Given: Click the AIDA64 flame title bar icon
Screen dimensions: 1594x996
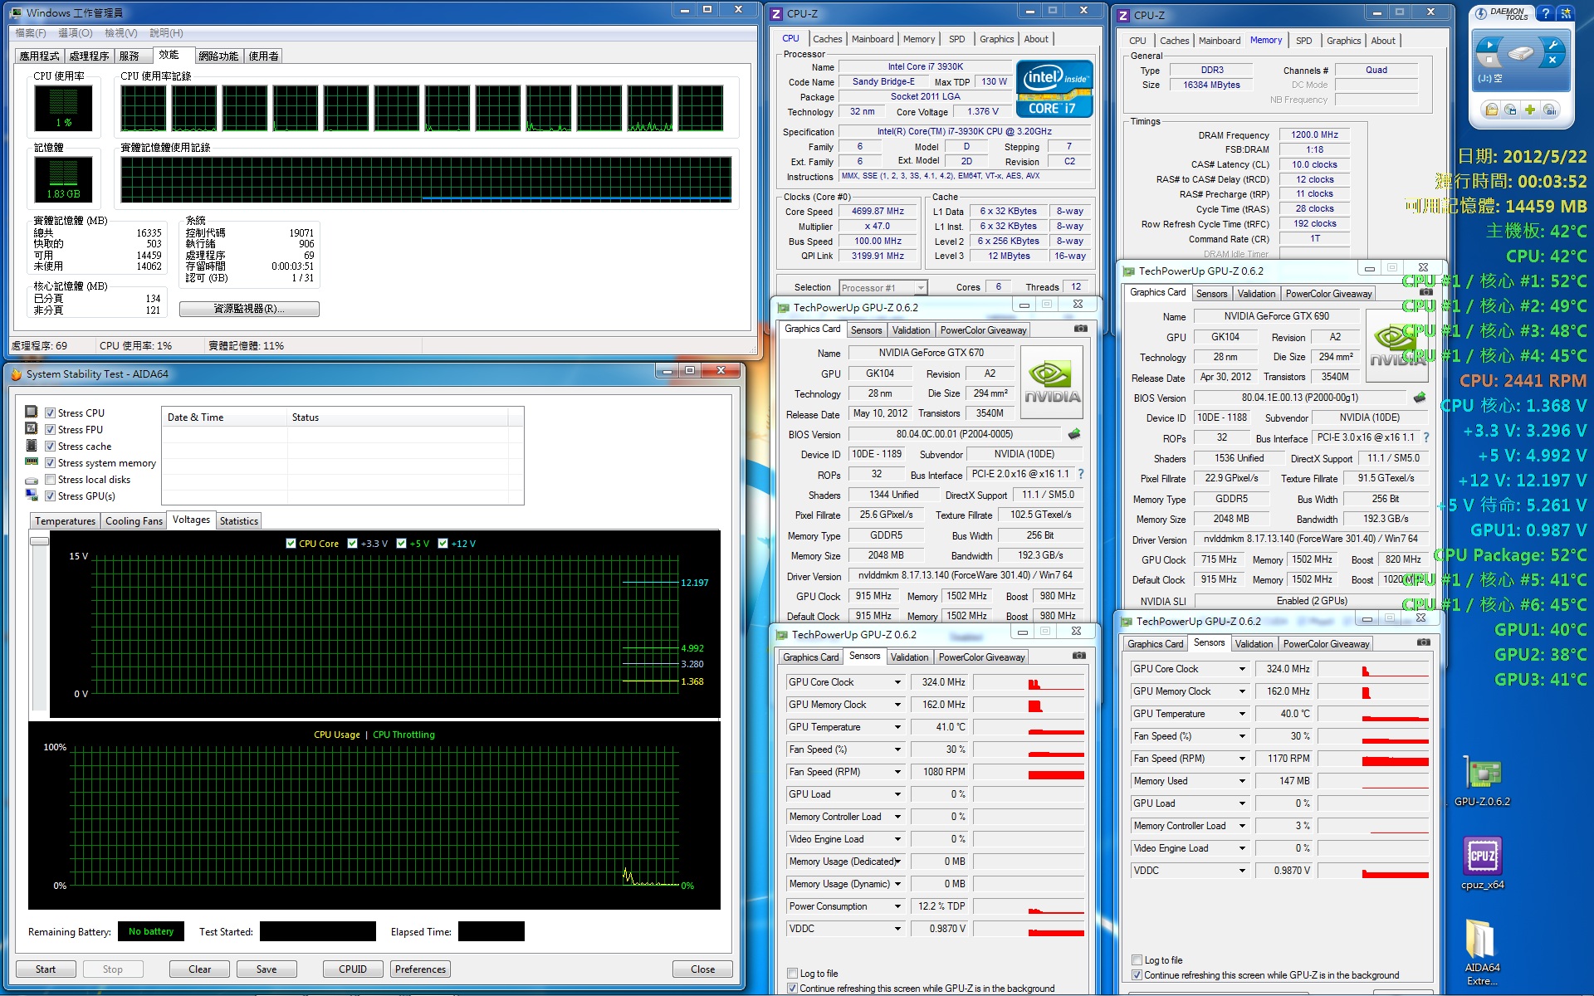Looking at the screenshot, I should pos(16,374).
